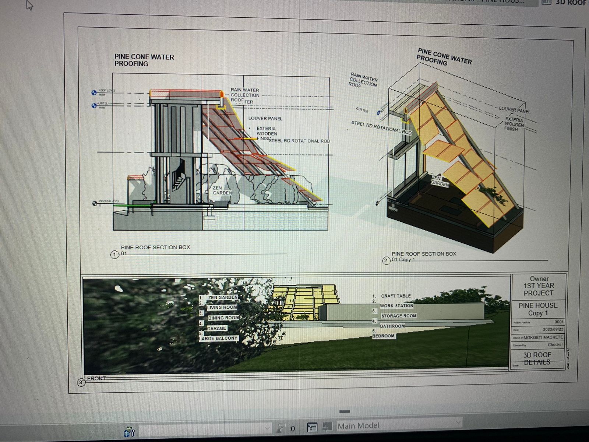
Task: Open the Worksets icon in the status bar
Action: (x=129, y=431)
